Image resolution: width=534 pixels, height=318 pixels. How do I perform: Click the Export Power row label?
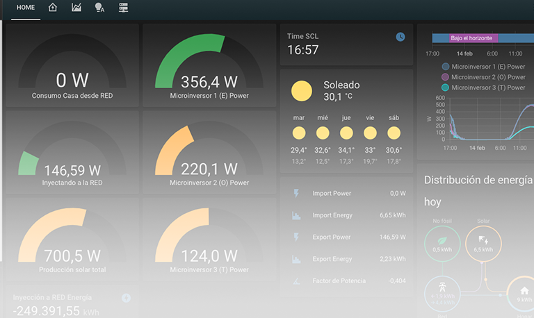coord(331,237)
